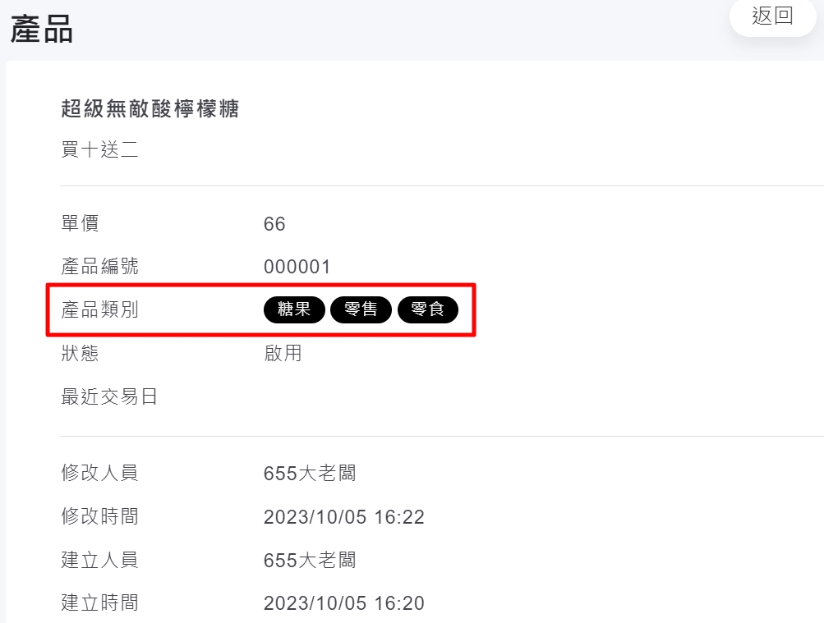Image resolution: width=824 pixels, height=623 pixels.
Task: Click the 狀態 field label
Action: (80, 353)
